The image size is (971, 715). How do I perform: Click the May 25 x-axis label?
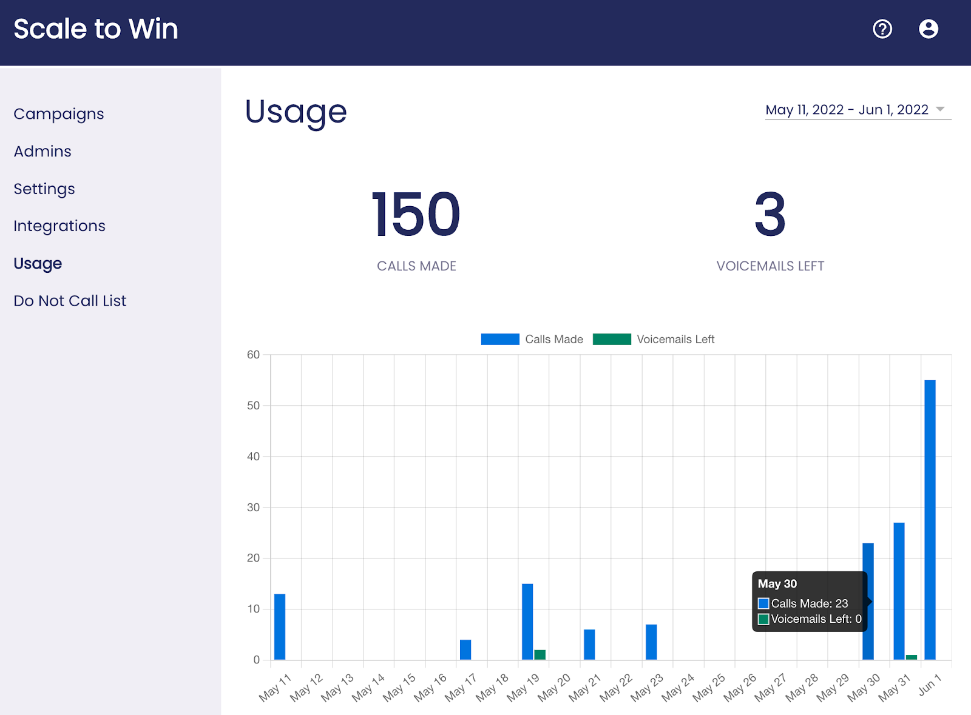click(x=709, y=688)
